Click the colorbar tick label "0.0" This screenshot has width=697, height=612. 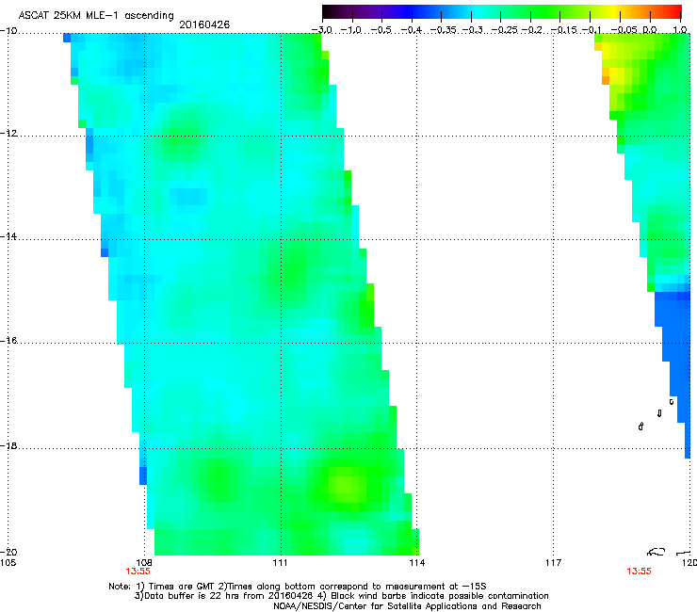tap(650, 30)
